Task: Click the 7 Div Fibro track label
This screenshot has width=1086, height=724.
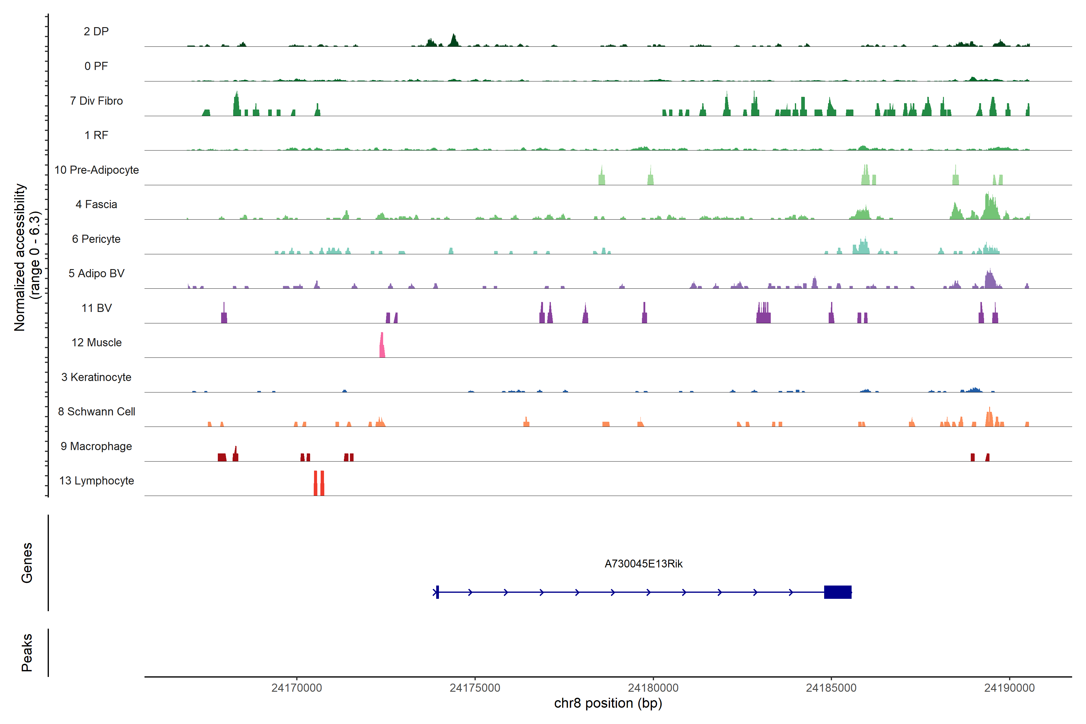Action: (96, 101)
